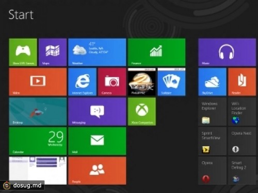Open the Smart Defrag 2 tile
Screen dimensions: 258x193
pyautogui.click(x=242, y=171)
